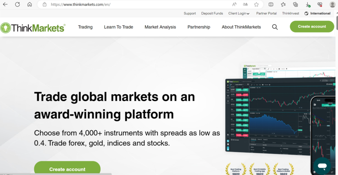Open the live chat bubble widget
This screenshot has width=338, height=175.
coord(321,166)
